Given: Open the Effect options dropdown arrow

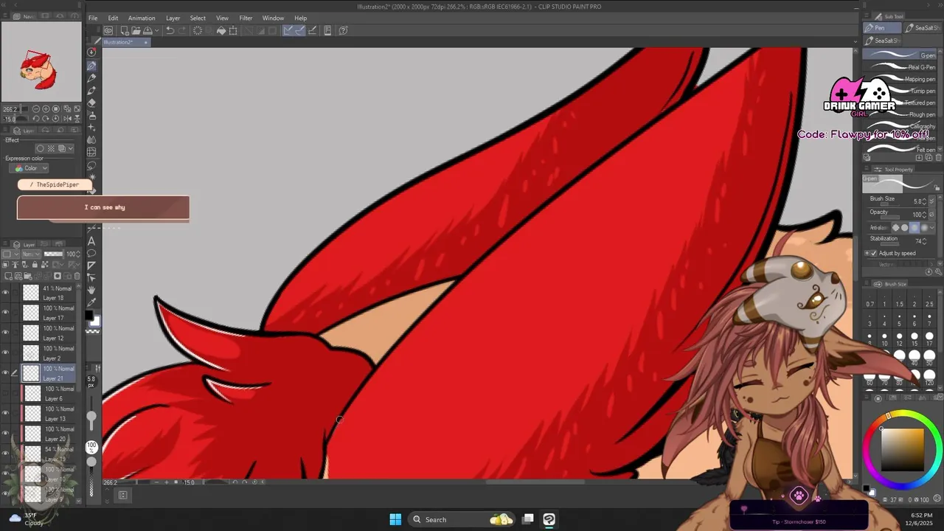Looking at the screenshot, I should tap(70, 148).
